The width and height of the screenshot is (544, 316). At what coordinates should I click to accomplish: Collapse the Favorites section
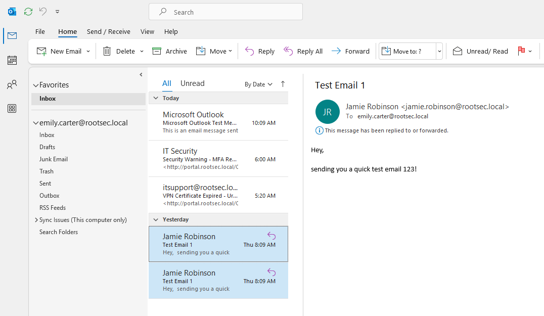pos(35,85)
